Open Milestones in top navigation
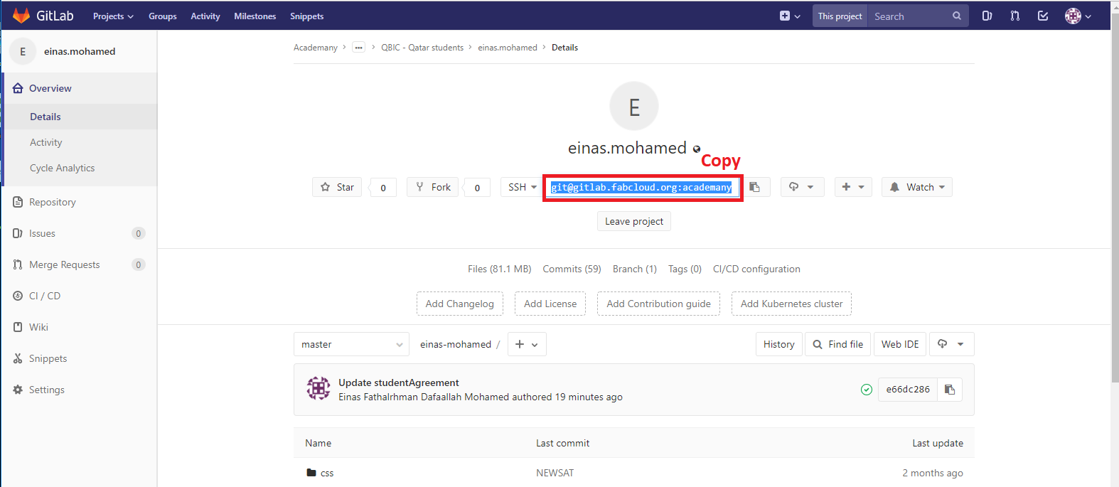The height and width of the screenshot is (487, 1119). [x=255, y=16]
